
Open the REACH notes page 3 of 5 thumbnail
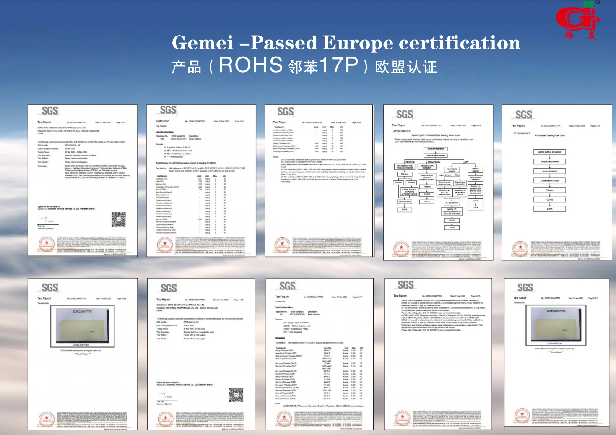pyautogui.click(x=438, y=354)
